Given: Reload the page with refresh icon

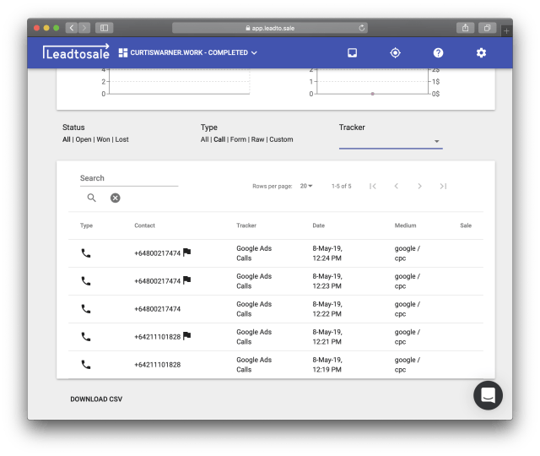Looking at the screenshot, I should point(362,28).
